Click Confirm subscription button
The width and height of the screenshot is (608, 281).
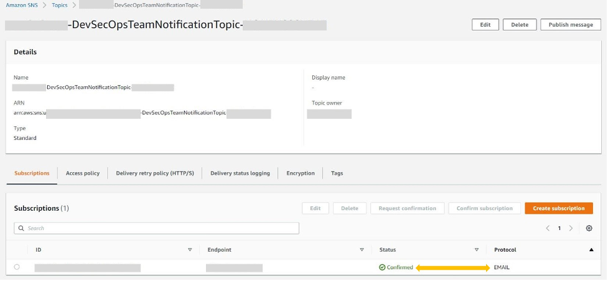pos(484,208)
